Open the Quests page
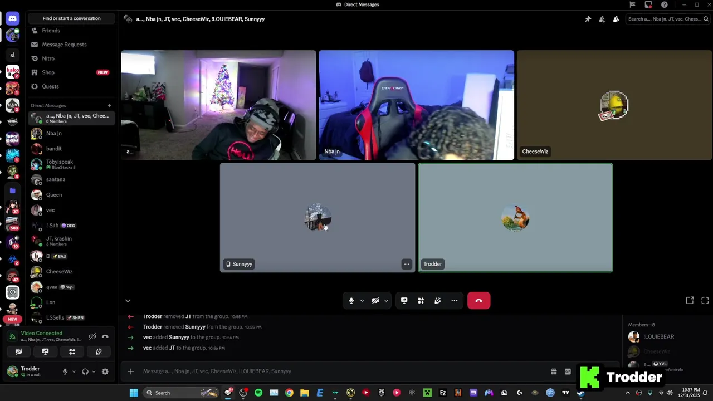 pyautogui.click(x=72, y=86)
